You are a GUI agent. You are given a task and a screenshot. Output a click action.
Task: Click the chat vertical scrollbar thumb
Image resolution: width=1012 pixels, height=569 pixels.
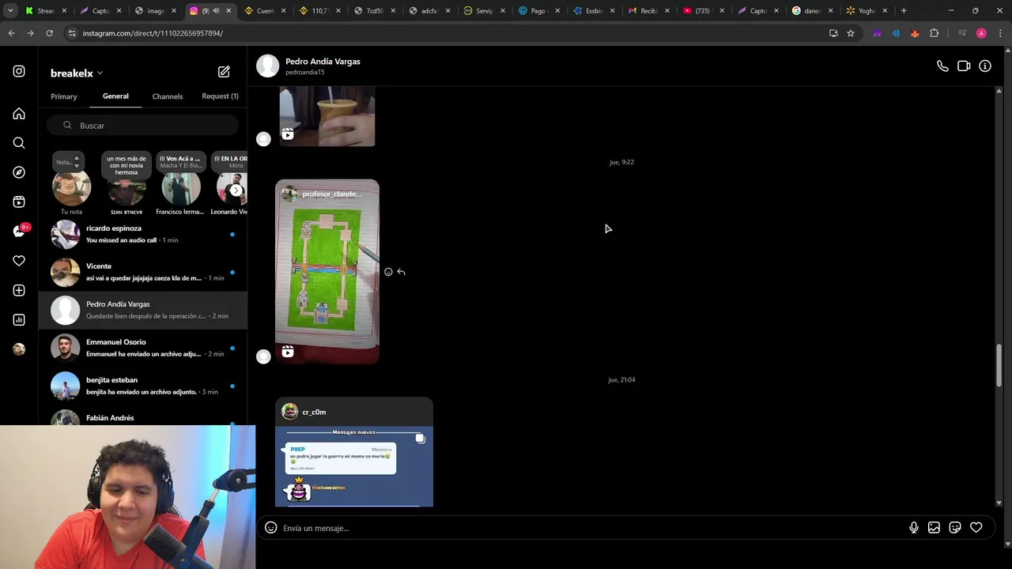(999, 364)
